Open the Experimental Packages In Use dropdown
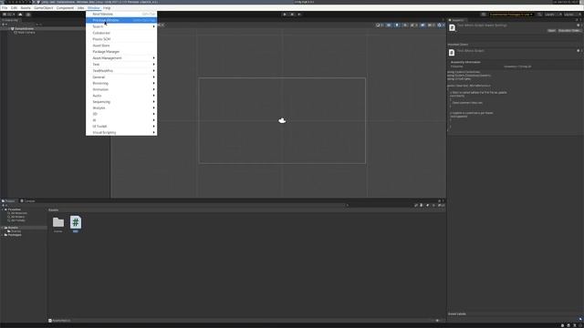The image size is (584, 328). 511,15
